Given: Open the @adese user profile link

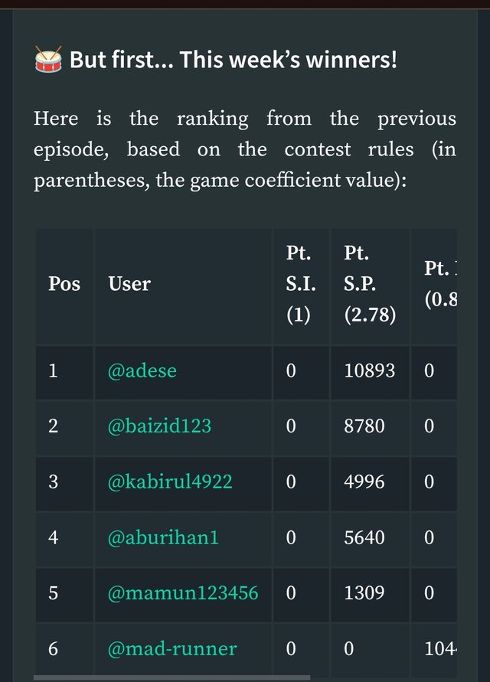Looking at the screenshot, I should (142, 370).
